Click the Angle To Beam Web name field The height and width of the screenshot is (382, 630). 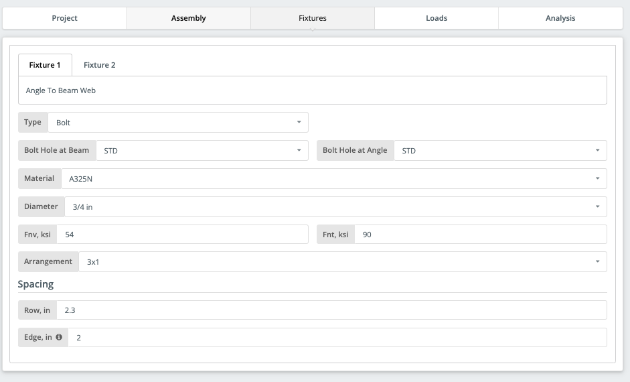[313, 90]
